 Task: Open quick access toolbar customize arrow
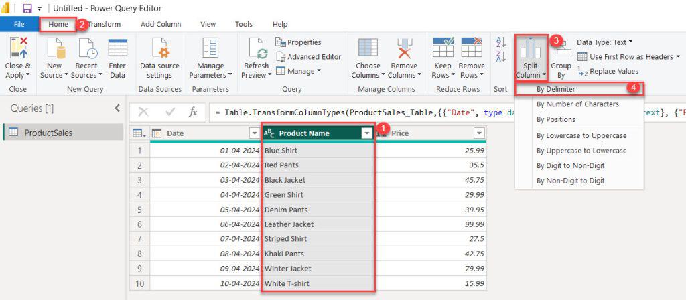(39, 9)
